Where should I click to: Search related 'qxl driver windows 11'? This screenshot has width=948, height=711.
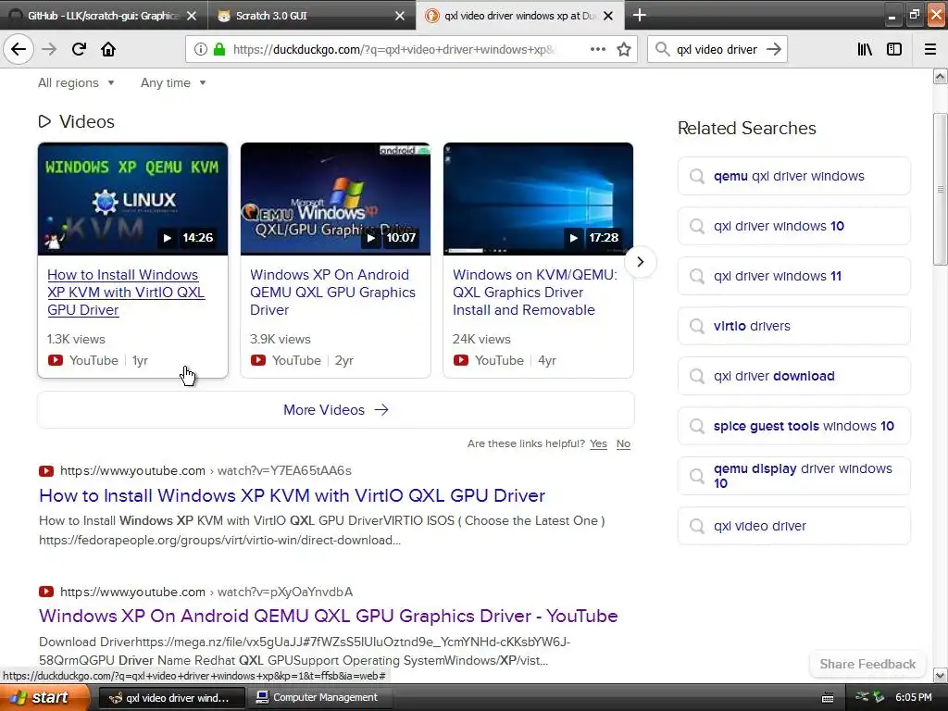pos(793,276)
